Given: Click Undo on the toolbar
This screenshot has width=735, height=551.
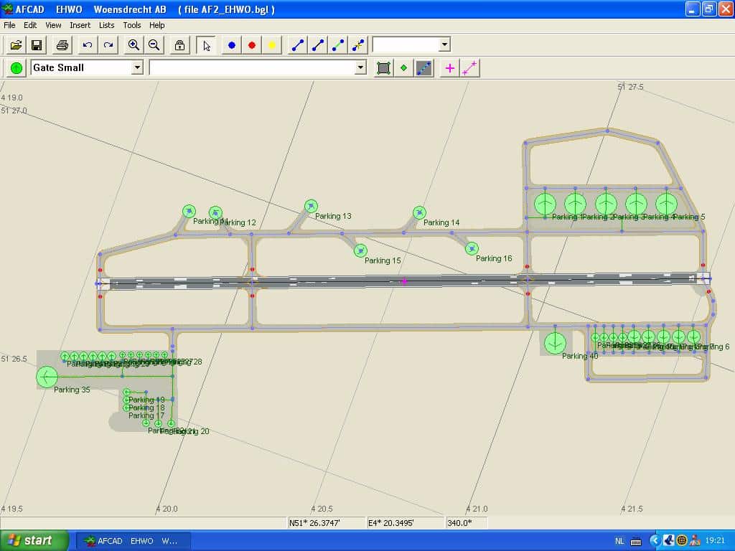Looking at the screenshot, I should pos(86,44).
